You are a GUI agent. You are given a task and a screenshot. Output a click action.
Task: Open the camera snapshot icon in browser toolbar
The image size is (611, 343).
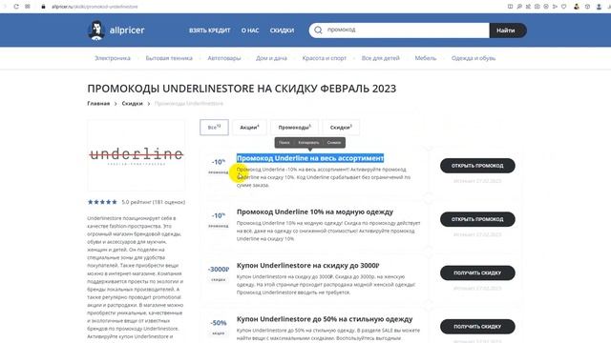click(537, 7)
